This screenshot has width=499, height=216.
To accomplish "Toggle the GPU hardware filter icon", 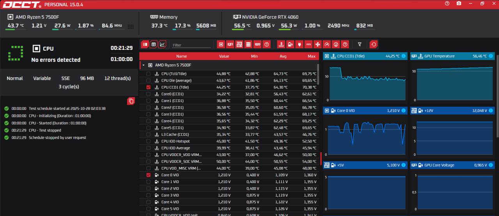I will point(230,44).
